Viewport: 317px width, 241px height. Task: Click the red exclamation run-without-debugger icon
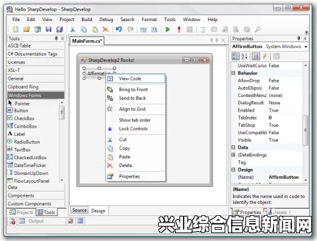[179, 29]
